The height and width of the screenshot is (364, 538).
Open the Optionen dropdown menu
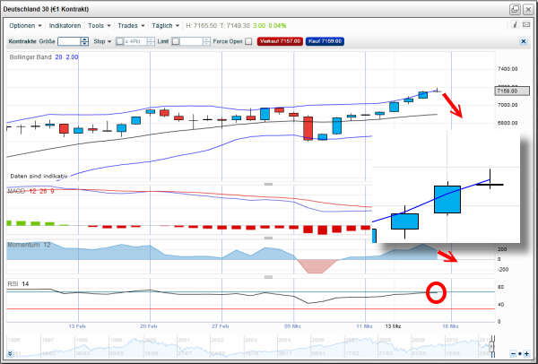coord(25,26)
